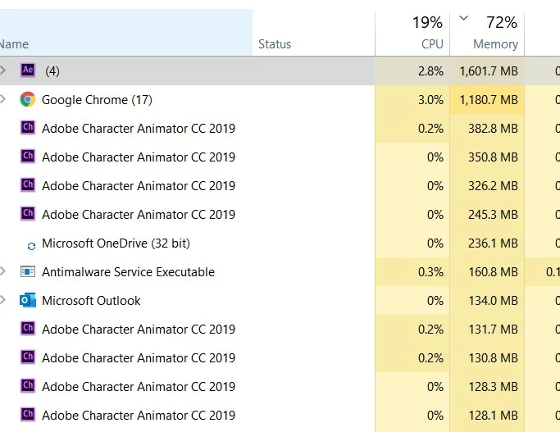Click the After Effects Ae process icon
This screenshot has height=432, width=560.
(x=28, y=70)
